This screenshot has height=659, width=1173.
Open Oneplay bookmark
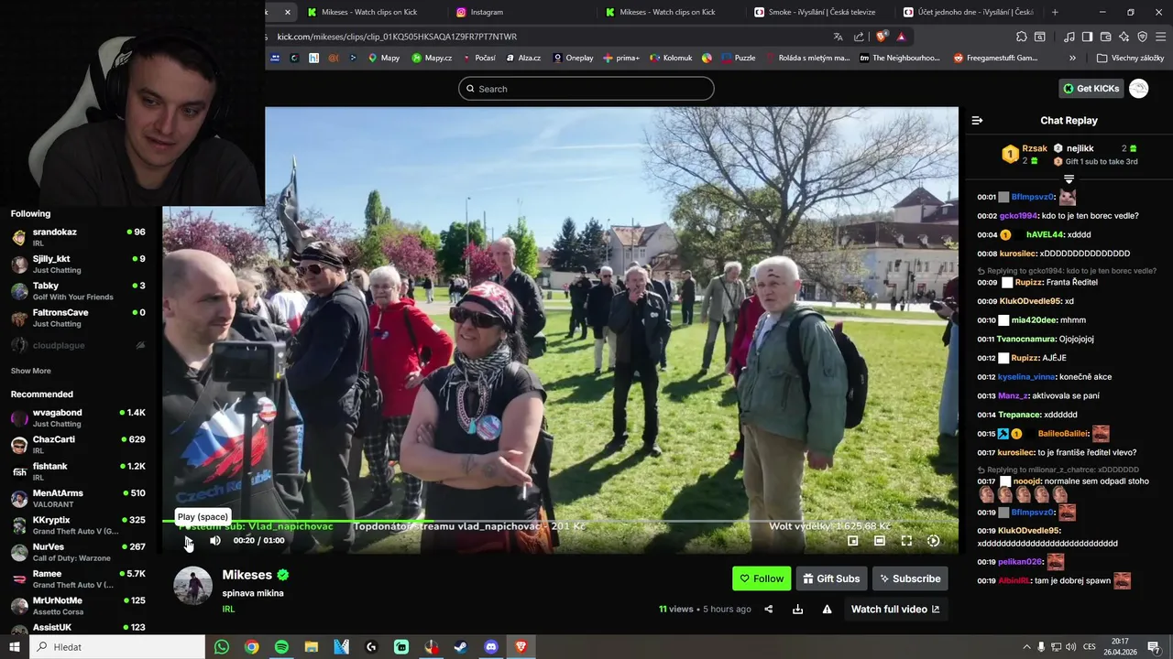573,58
